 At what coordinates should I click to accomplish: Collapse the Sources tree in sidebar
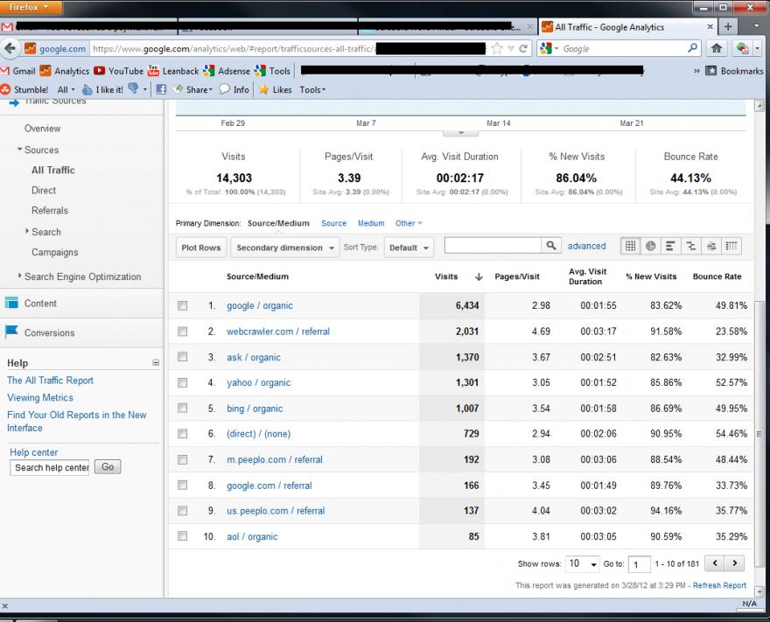coord(19,149)
